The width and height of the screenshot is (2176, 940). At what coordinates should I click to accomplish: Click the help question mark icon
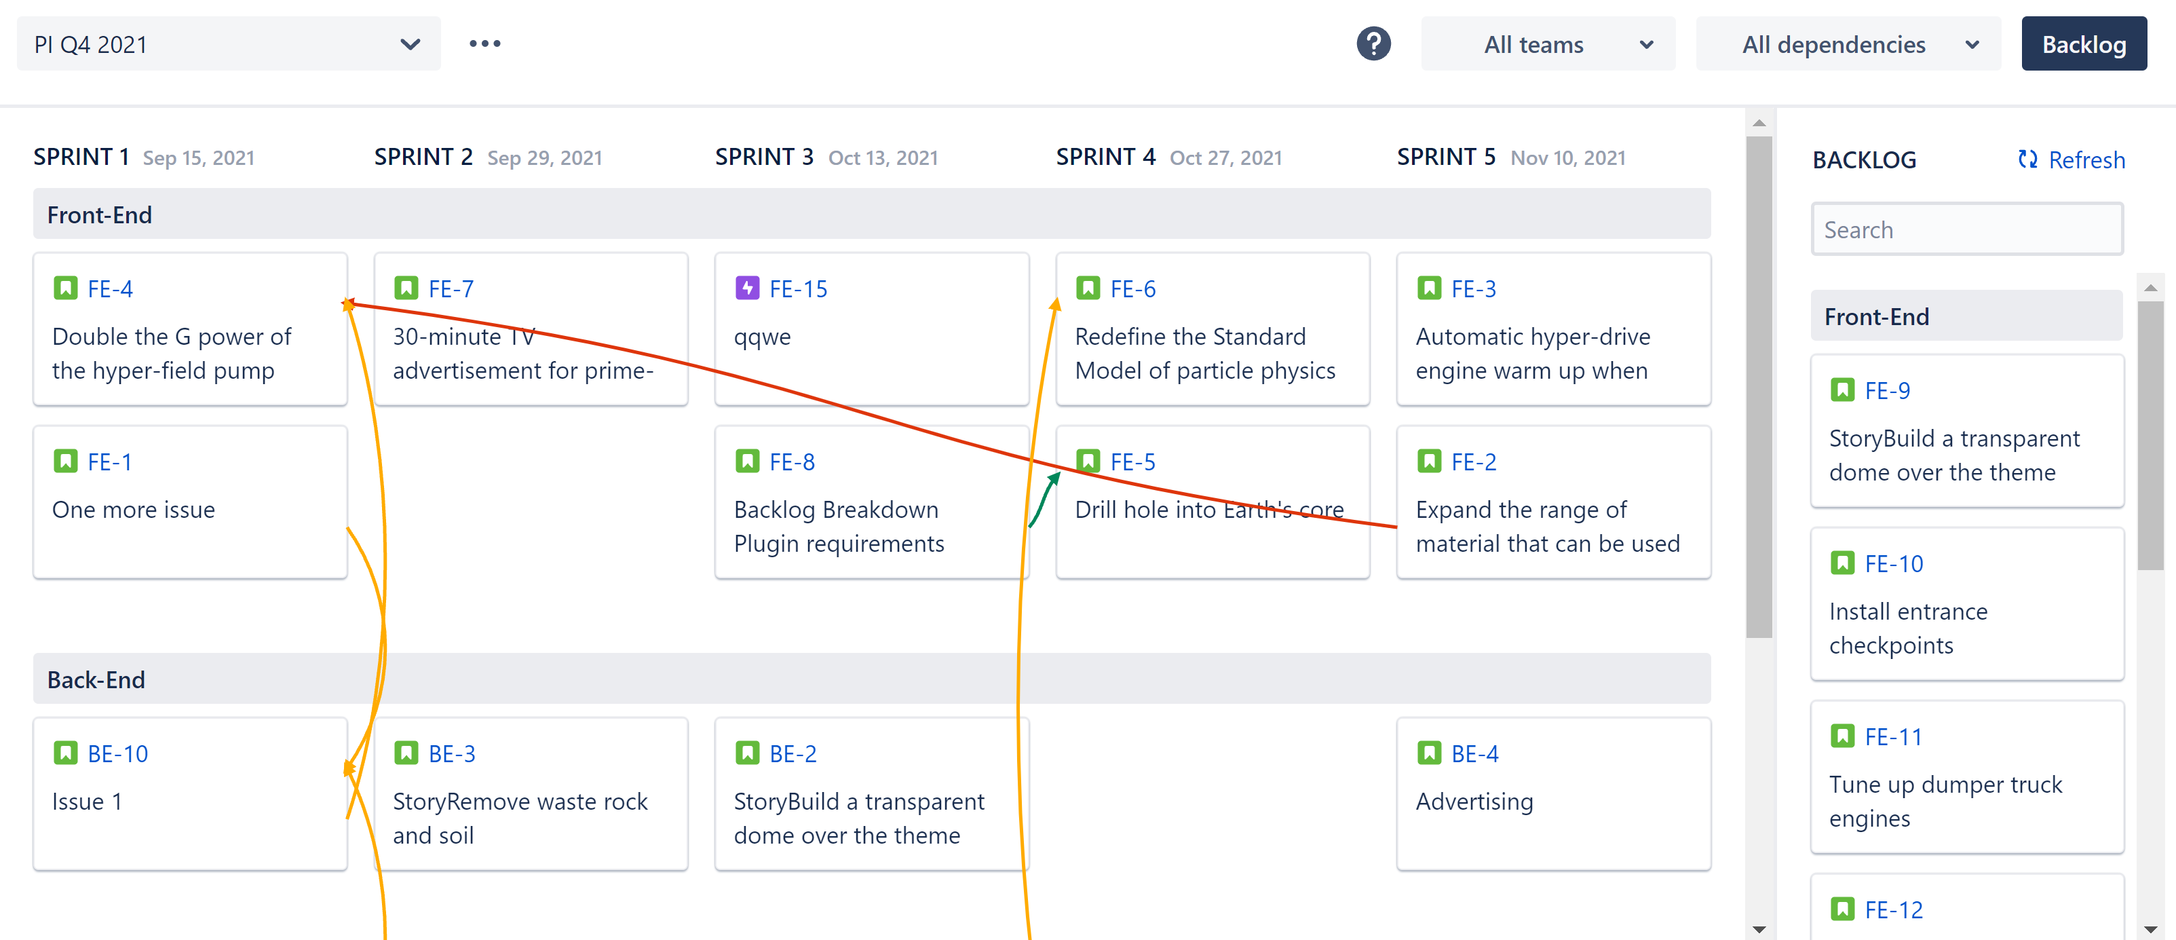pyautogui.click(x=1375, y=44)
